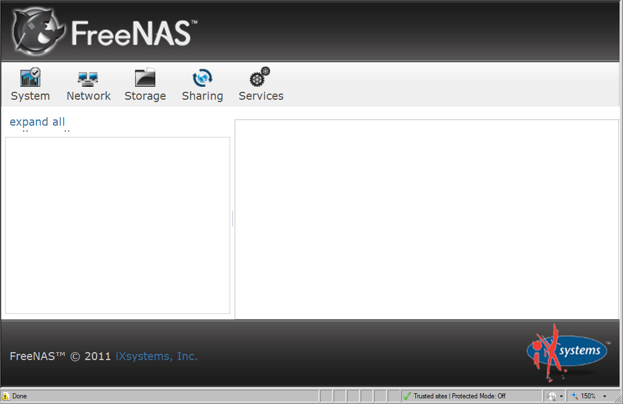Open the System section icon
The image size is (623, 404).
coord(30,77)
